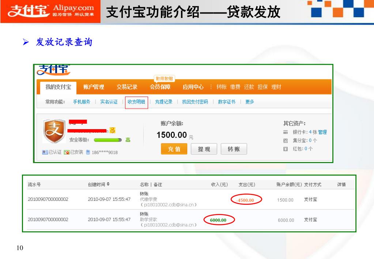Click the mobile phone icon before 186****9018

[x=88, y=152]
